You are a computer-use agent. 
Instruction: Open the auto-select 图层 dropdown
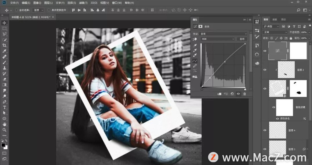tap(38, 10)
